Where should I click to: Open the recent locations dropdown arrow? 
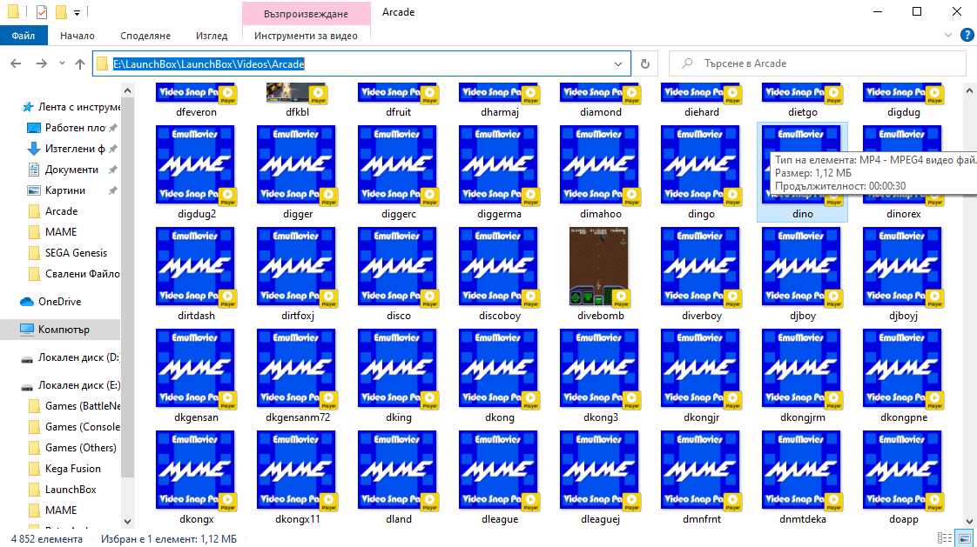tap(62, 63)
